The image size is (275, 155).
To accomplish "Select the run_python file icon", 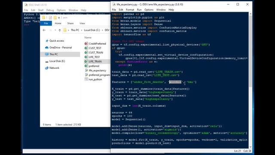I will tap(86, 79).
